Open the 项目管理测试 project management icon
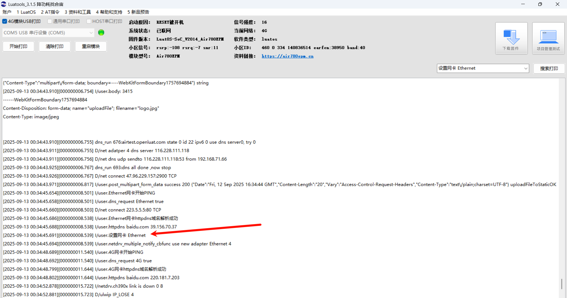Screen dimensions: 567x298 click(x=548, y=38)
